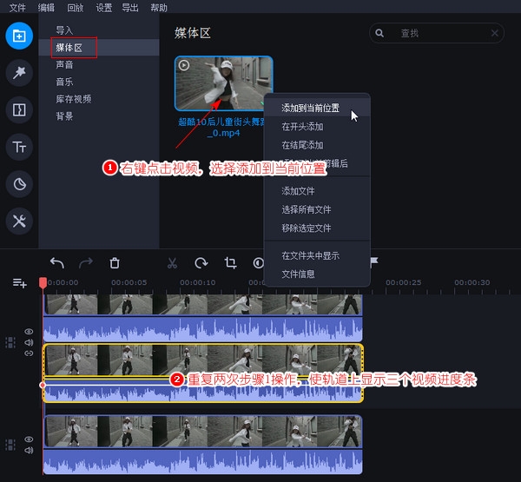Delete the selected clip with the trash icon
Screen dimensions: 521x482
[115, 263]
